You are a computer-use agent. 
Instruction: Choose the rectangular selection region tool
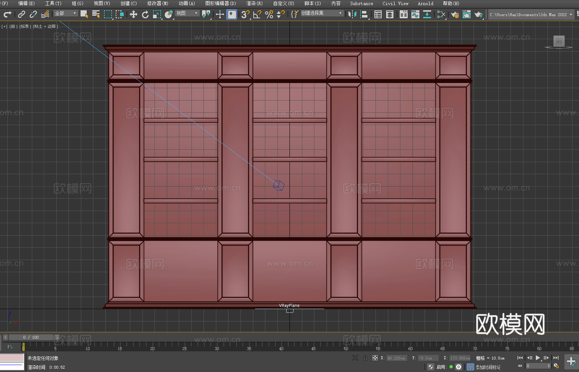(108, 14)
